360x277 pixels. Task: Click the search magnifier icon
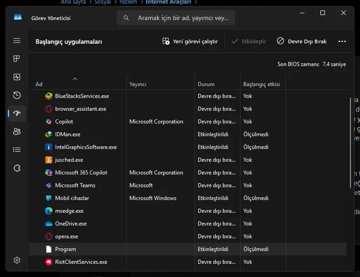tap(126, 18)
